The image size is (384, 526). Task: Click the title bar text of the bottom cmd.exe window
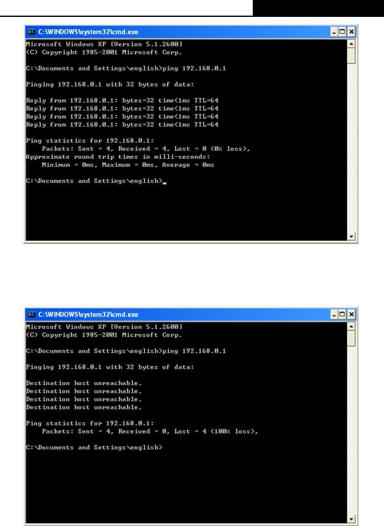tap(88, 314)
